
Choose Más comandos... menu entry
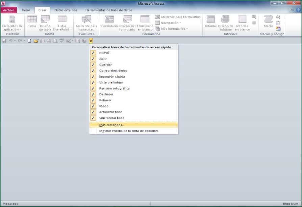click(x=134, y=125)
